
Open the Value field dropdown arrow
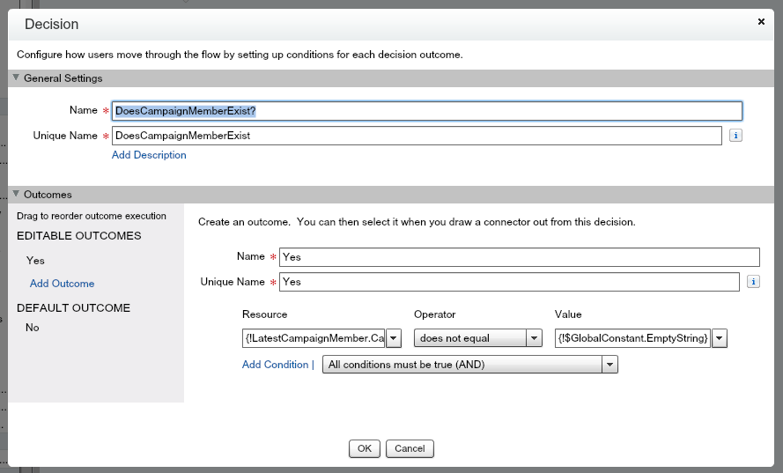click(720, 338)
